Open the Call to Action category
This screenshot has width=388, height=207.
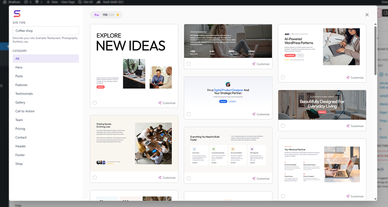click(x=46, y=111)
